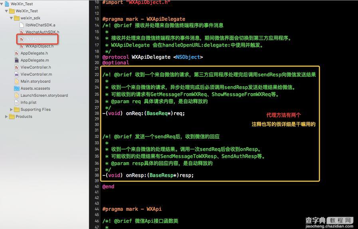The image size is (358, 229).
Task: Open libWeChatSDK.a in the navigator
Action: point(40,25)
